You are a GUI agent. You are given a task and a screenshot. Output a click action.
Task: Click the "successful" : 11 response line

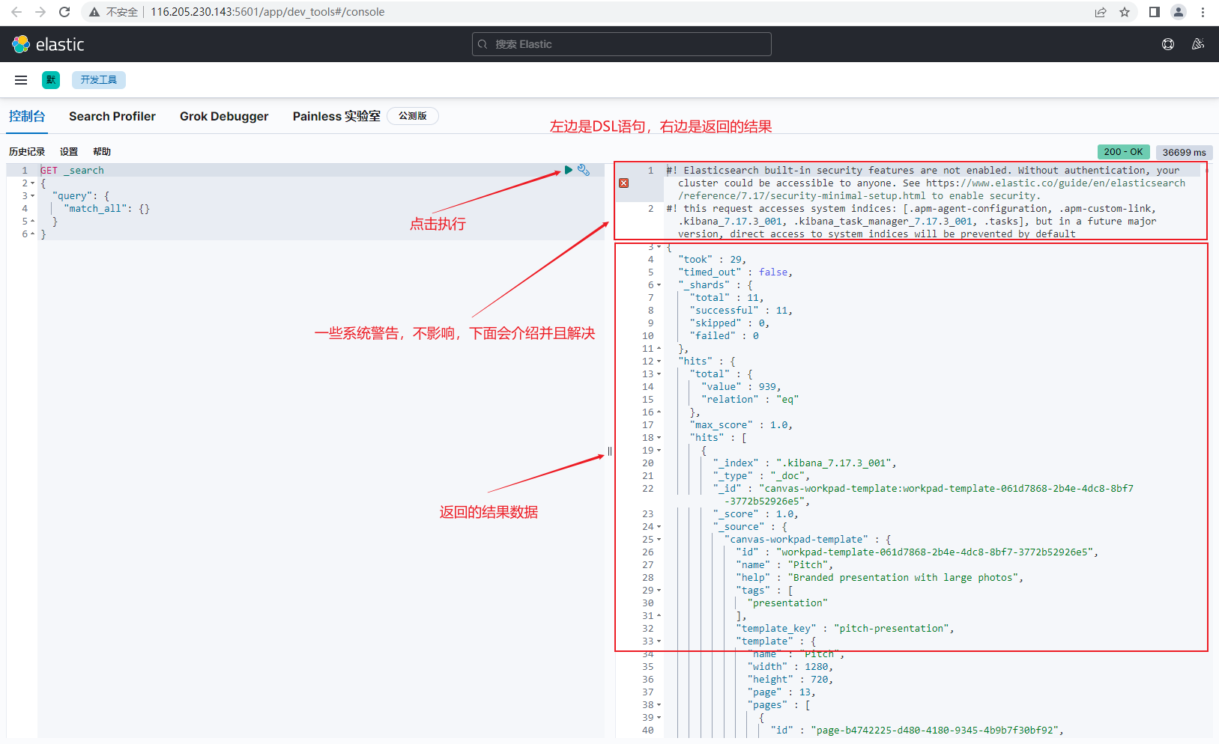coord(741,311)
